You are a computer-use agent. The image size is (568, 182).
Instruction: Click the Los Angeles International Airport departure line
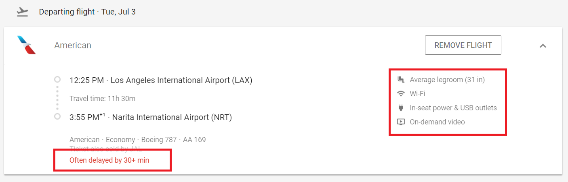tap(161, 80)
